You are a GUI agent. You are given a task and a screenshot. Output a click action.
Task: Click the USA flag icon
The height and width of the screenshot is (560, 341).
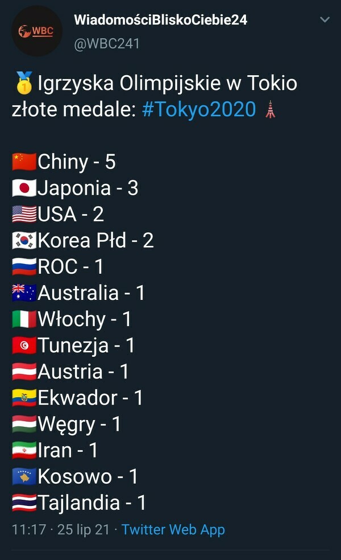click(x=24, y=215)
